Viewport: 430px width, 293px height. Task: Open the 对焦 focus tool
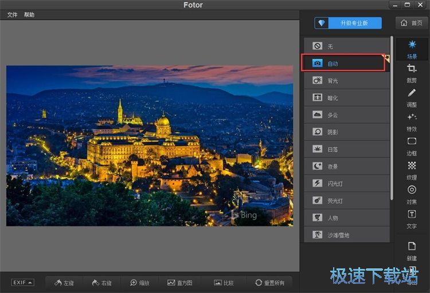click(412, 195)
